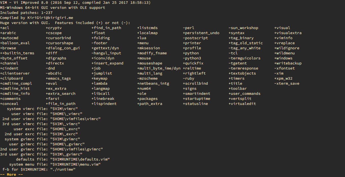Click the "./runtime" fallback path

(x=63, y=169)
